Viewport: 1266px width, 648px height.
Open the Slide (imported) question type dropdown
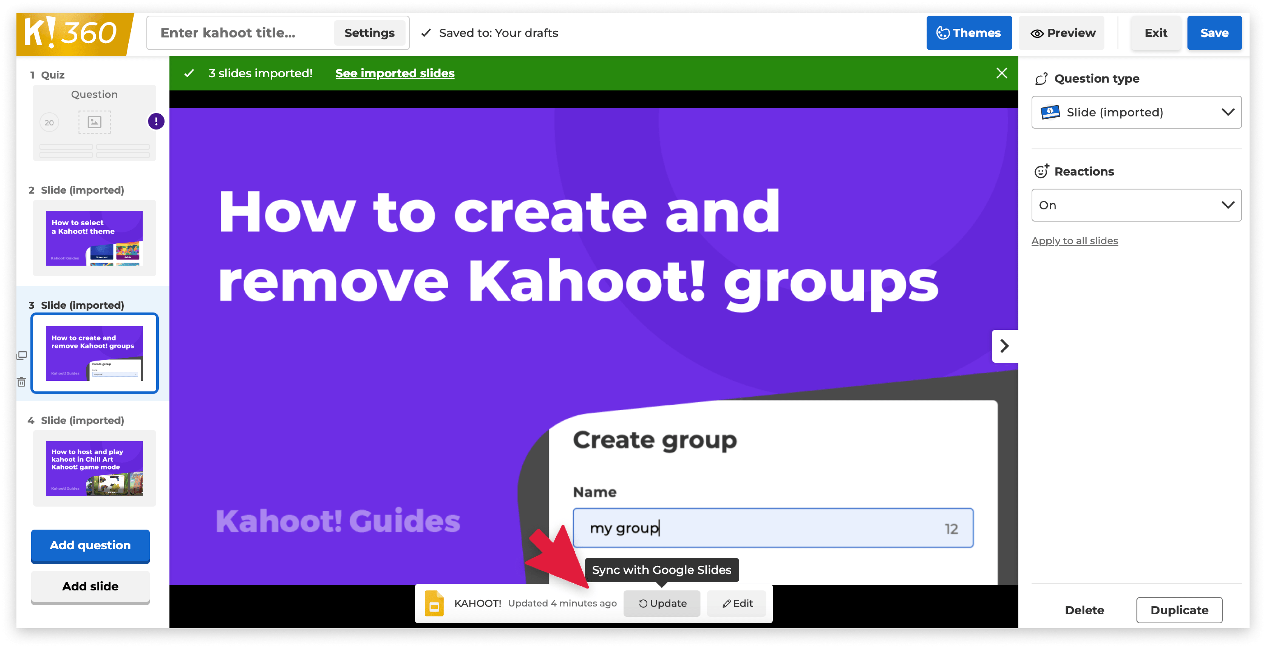click(x=1136, y=112)
